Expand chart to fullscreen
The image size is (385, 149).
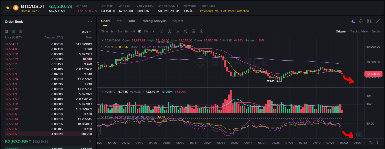378,21
